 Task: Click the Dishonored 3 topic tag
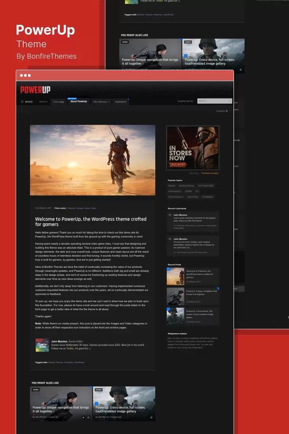pos(174,191)
